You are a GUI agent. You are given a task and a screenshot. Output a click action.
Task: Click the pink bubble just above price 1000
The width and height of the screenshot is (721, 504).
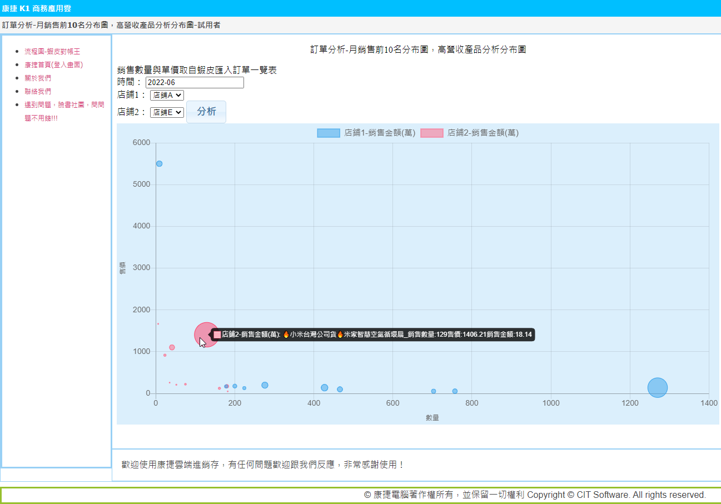click(x=172, y=347)
